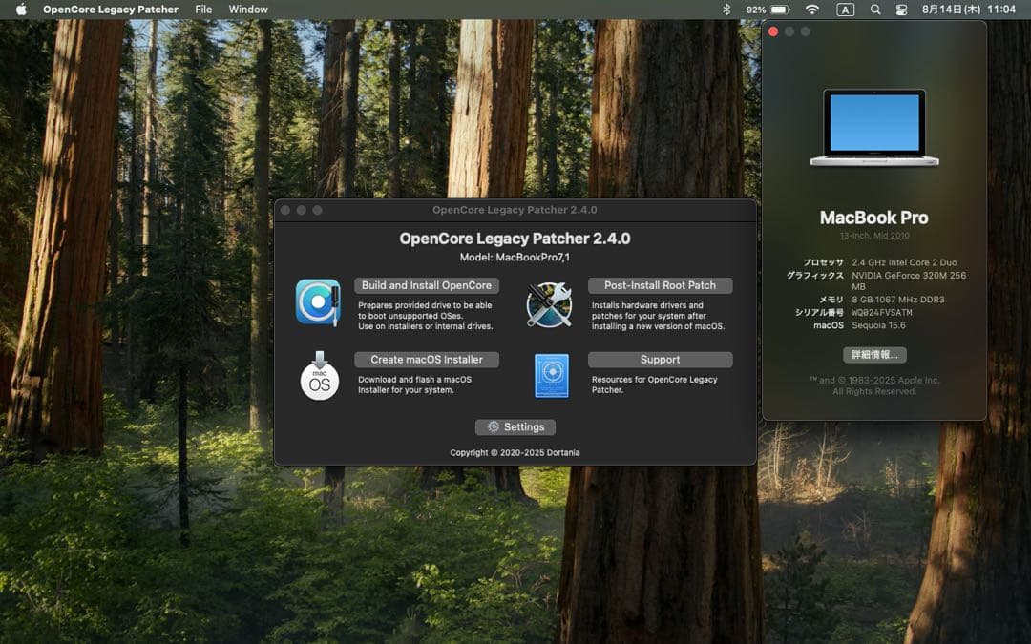Click the Support button
Viewport: 1031px width, 644px height.
point(660,360)
